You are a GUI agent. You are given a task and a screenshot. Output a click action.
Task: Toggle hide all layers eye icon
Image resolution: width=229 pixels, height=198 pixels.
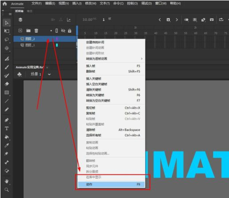[x=63, y=31]
